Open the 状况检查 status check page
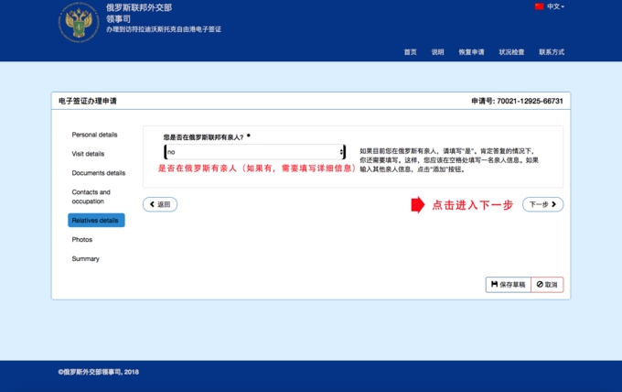This screenshot has height=392, width=622. pos(511,52)
